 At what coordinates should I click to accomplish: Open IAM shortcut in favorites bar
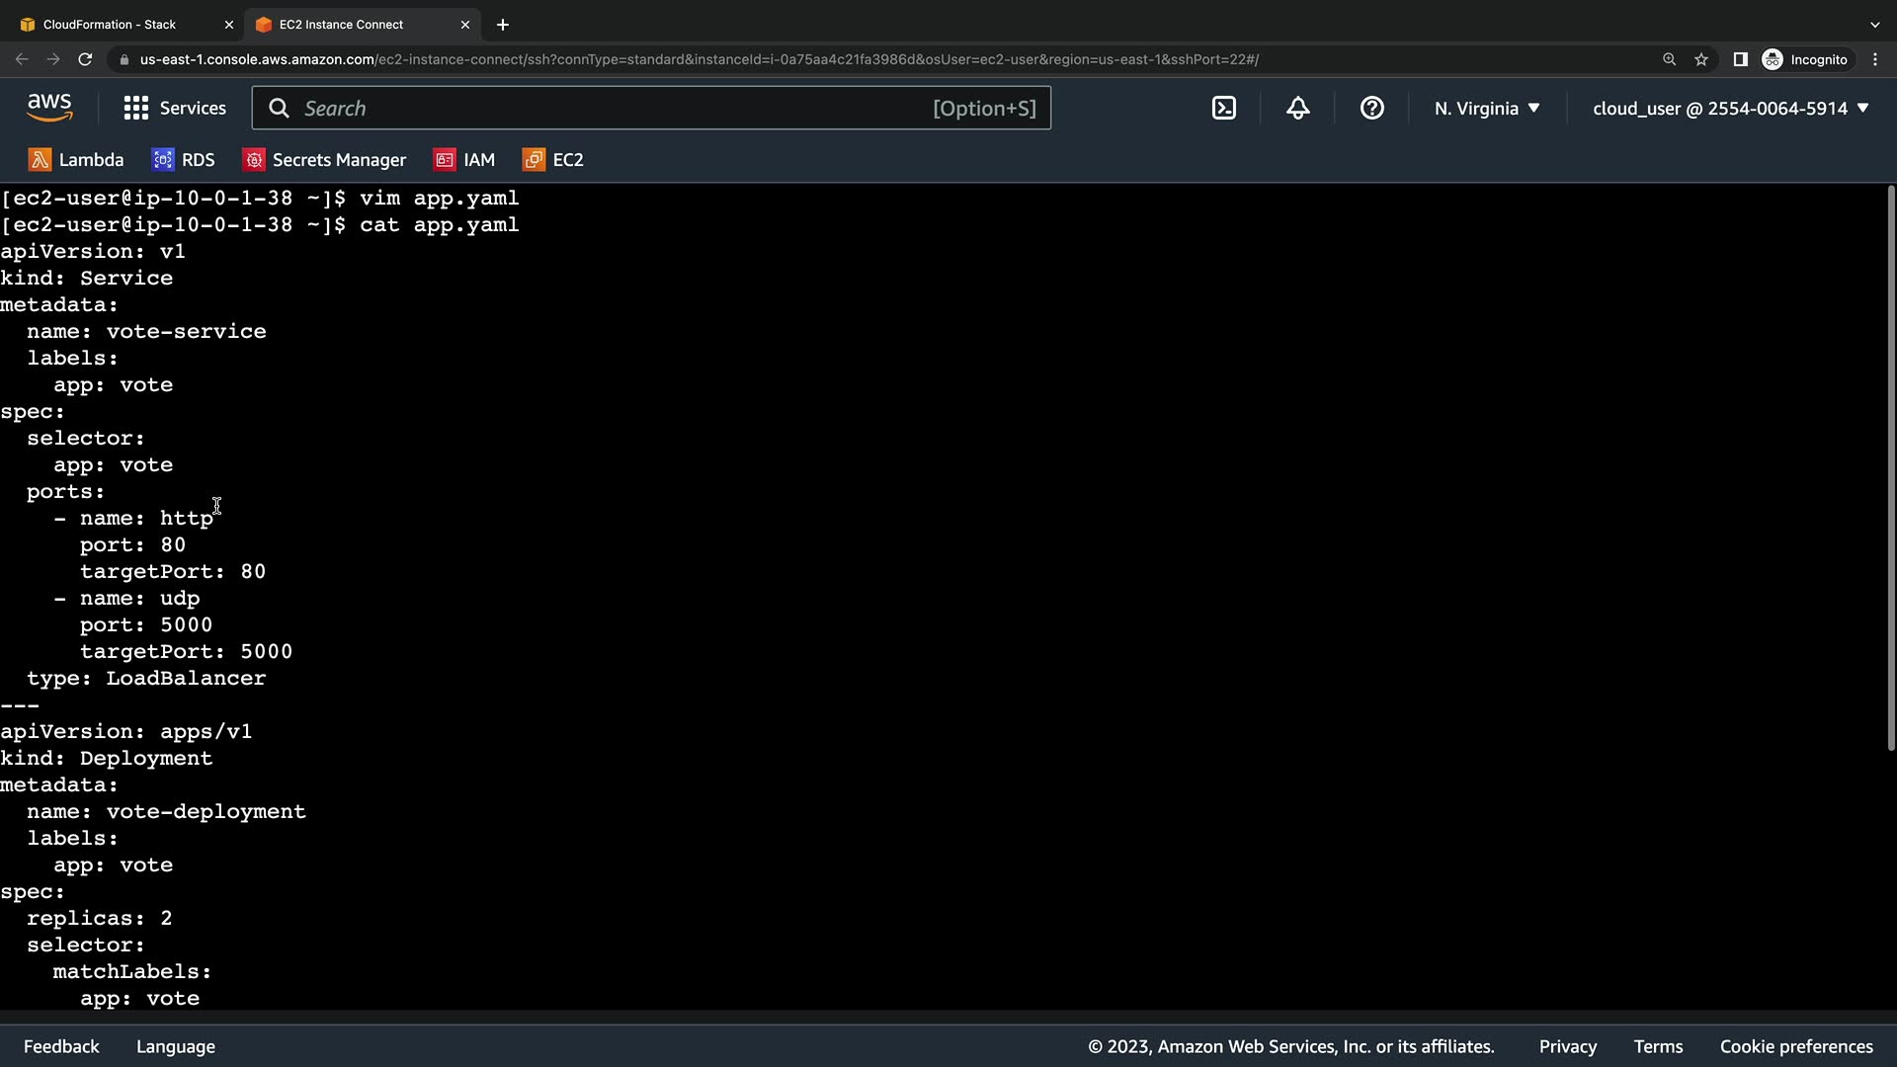point(465,160)
